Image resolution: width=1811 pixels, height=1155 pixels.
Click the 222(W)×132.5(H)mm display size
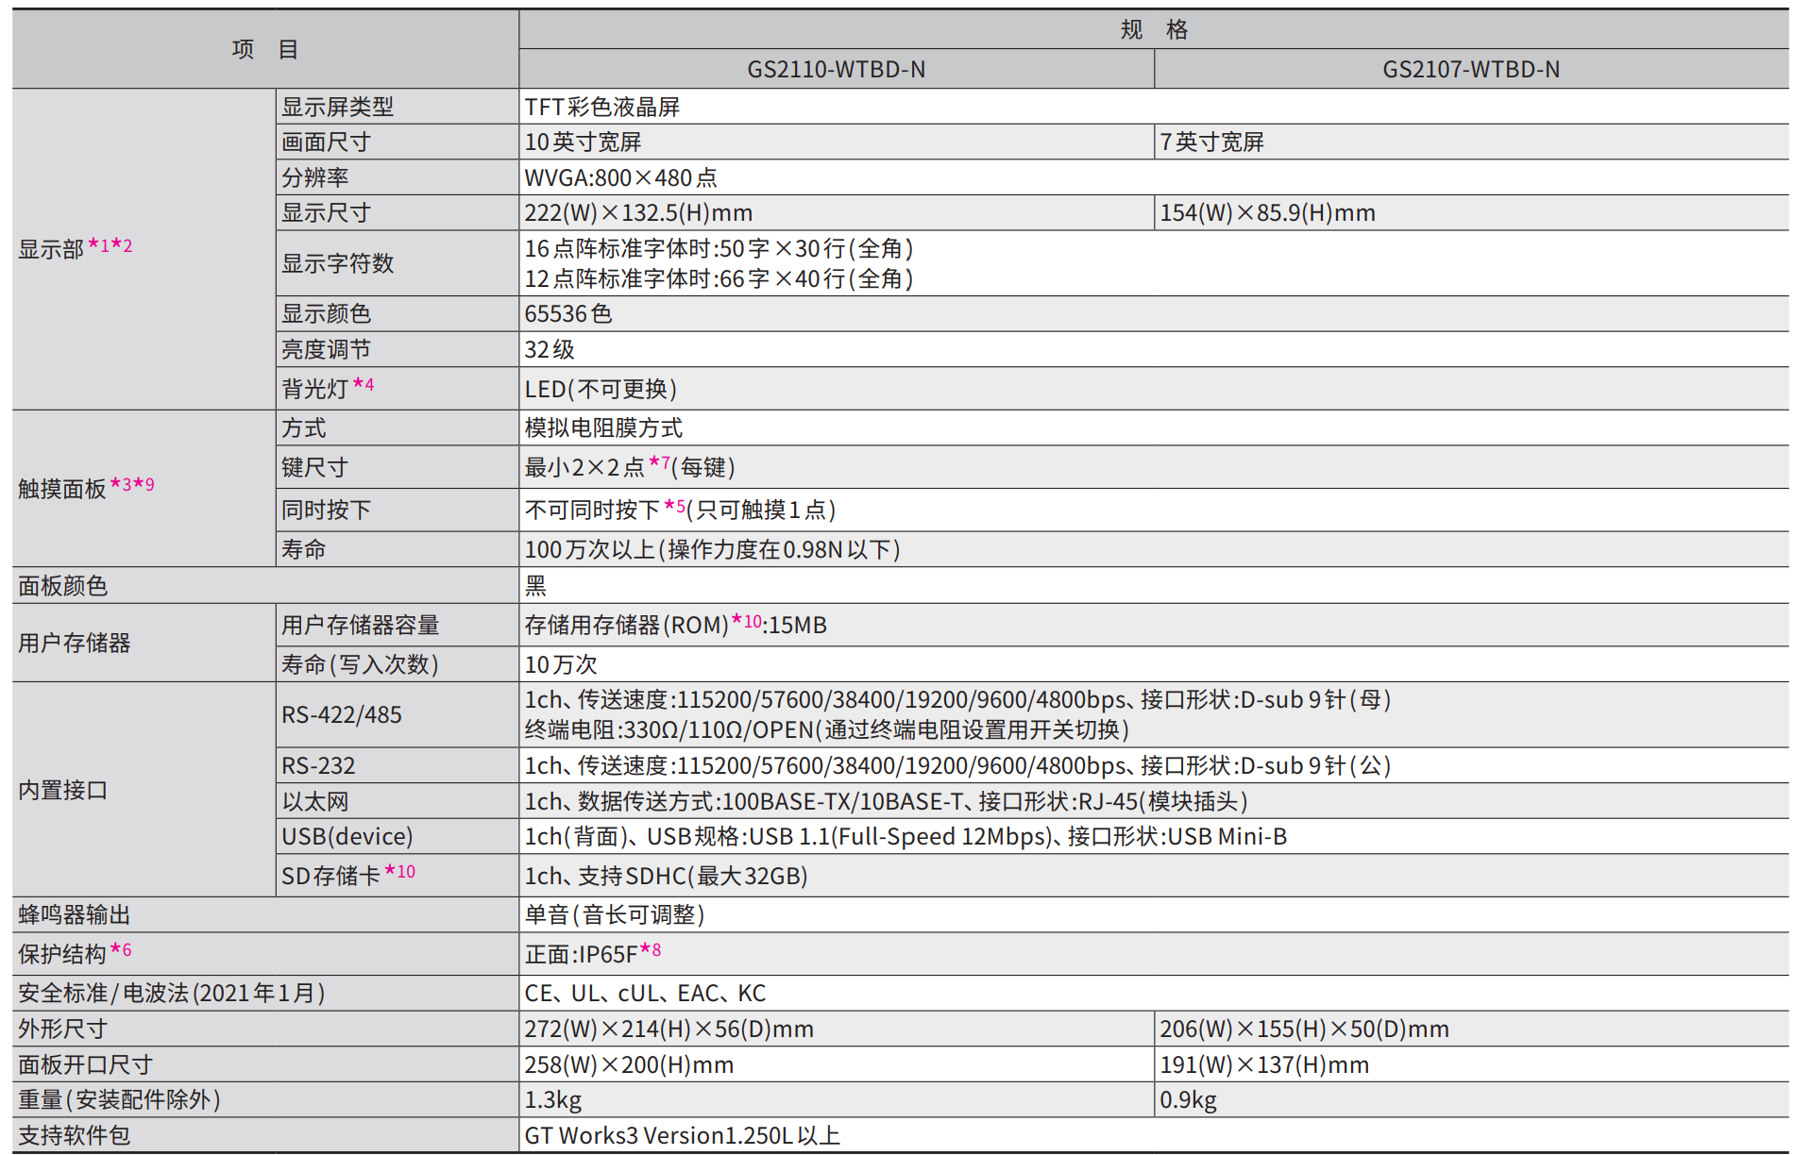point(638,213)
